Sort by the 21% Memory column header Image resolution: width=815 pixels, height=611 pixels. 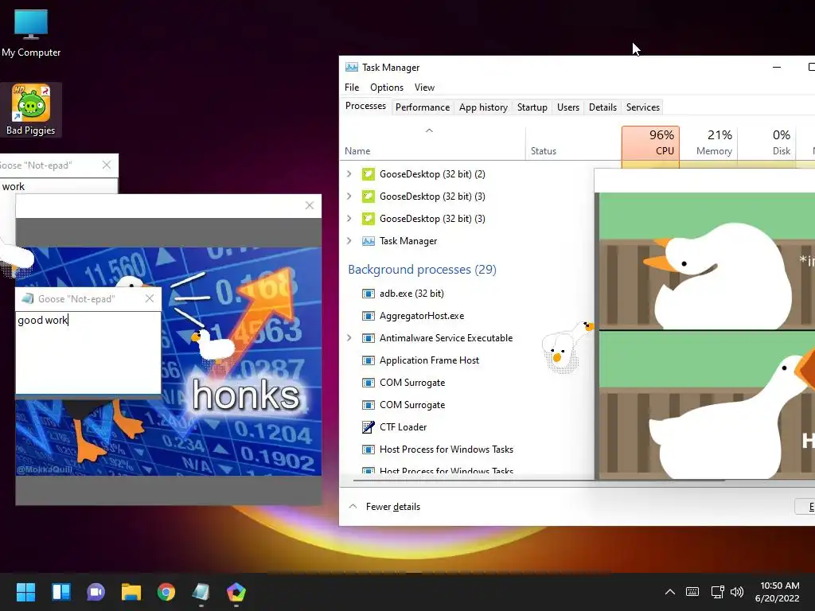point(709,143)
